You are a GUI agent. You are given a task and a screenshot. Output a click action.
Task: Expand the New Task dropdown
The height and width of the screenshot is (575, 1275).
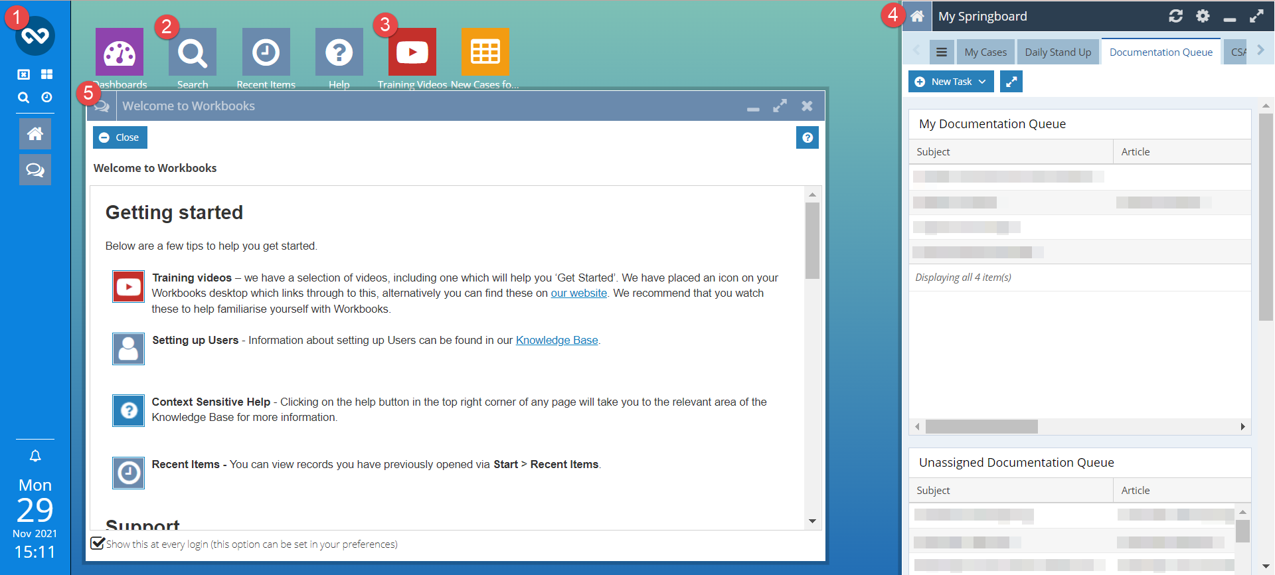tap(951, 82)
